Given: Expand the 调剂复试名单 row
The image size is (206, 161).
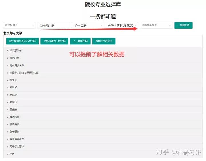Looking at the screenshot, I should [103, 65].
